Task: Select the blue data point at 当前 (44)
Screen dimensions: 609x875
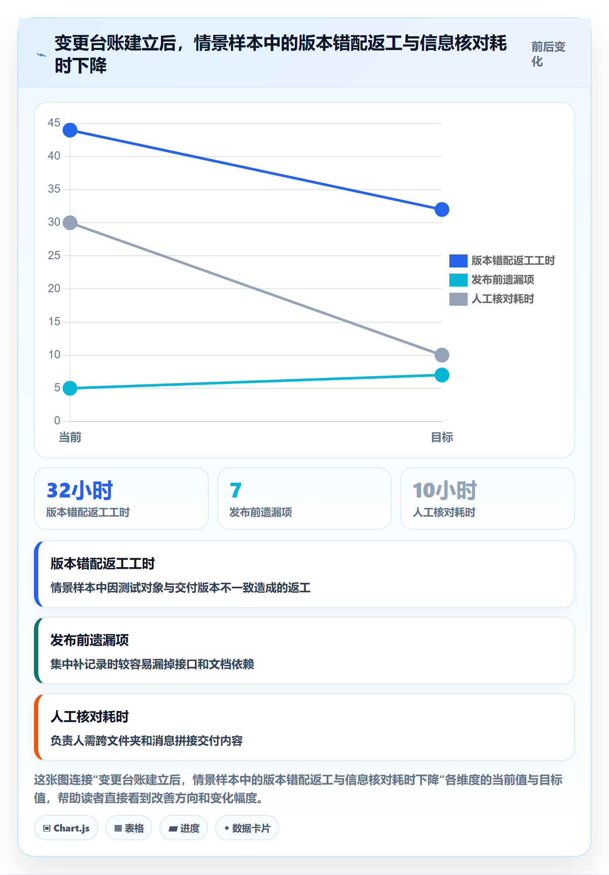Action: (70, 130)
